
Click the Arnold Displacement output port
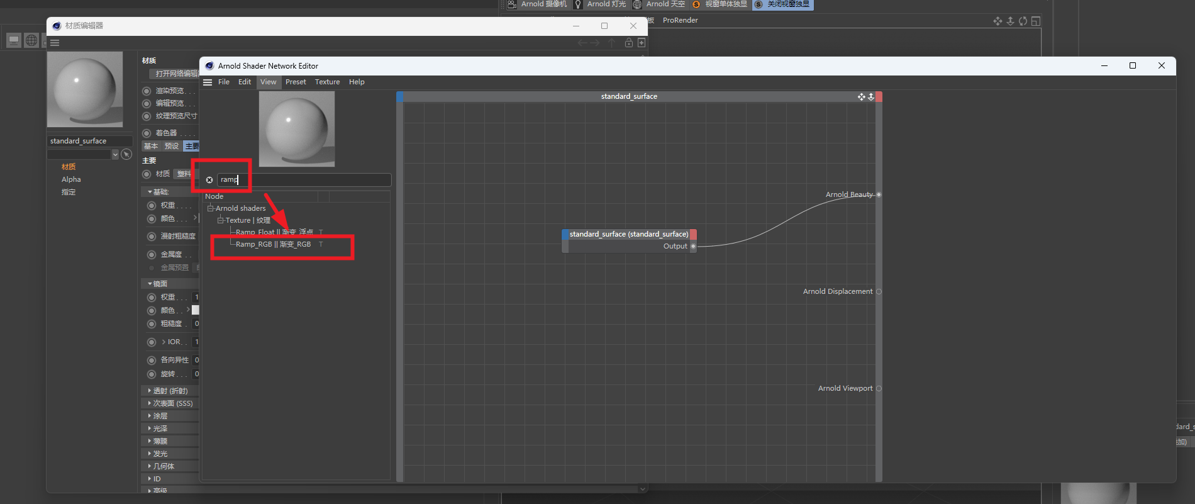pos(879,292)
